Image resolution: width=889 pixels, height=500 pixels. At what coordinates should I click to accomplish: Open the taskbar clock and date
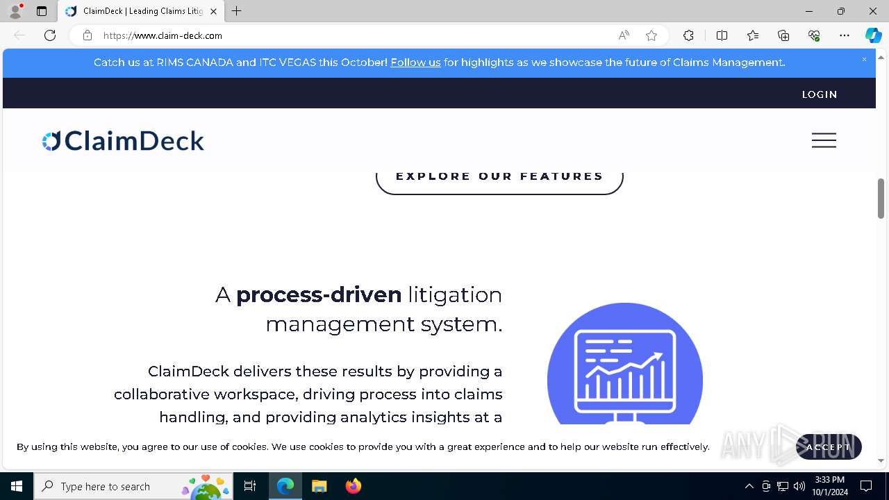pos(829,486)
